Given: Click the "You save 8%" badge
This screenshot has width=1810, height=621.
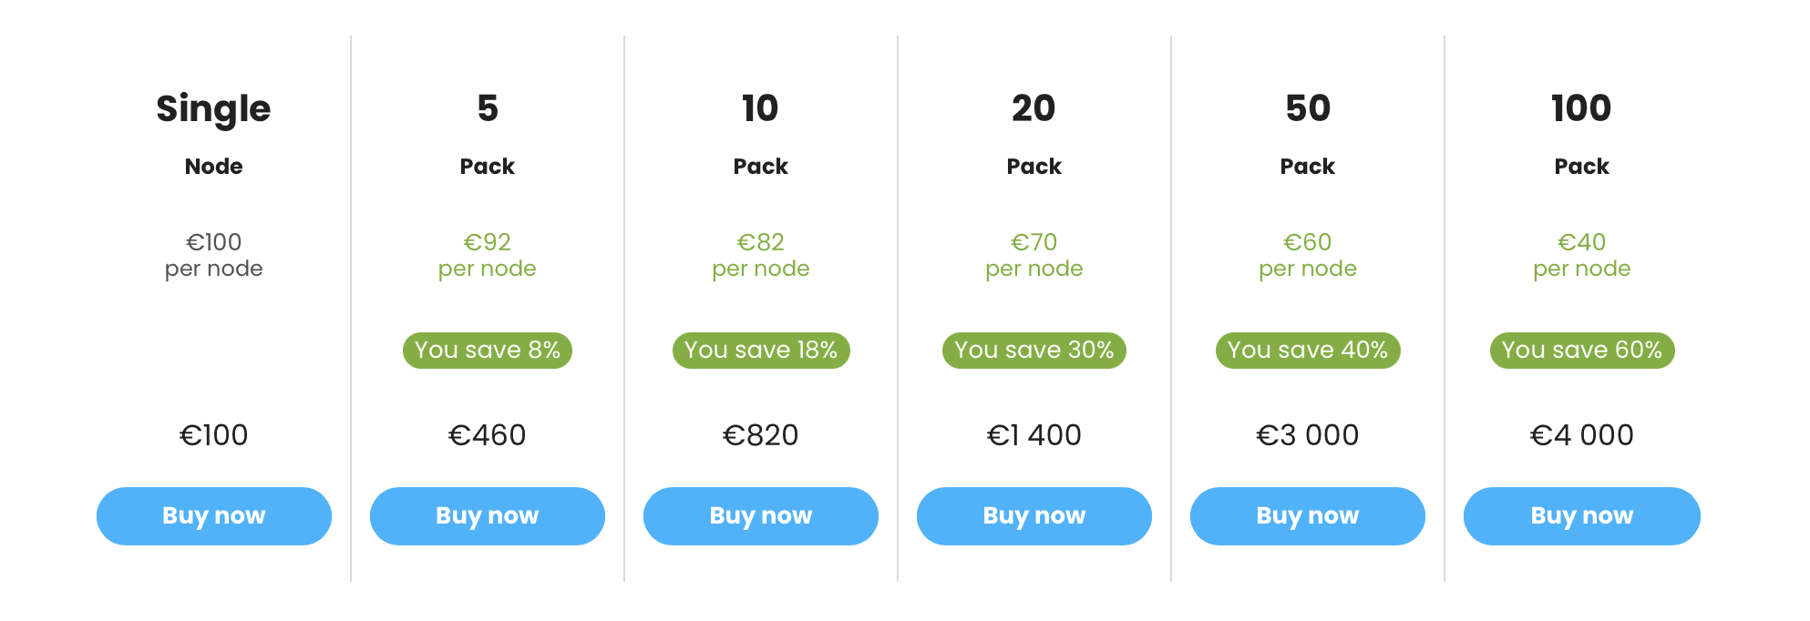Looking at the screenshot, I should 488,351.
